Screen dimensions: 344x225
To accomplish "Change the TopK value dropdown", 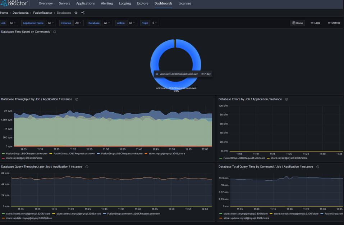I will (155, 23).
